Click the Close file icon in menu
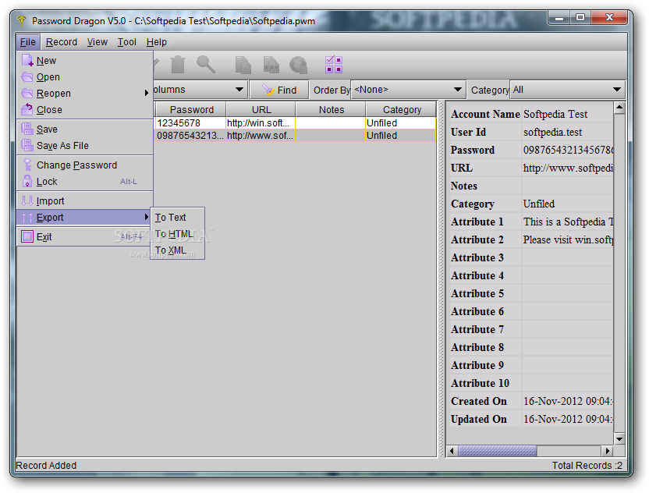This screenshot has width=649, height=493. click(27, 109)
